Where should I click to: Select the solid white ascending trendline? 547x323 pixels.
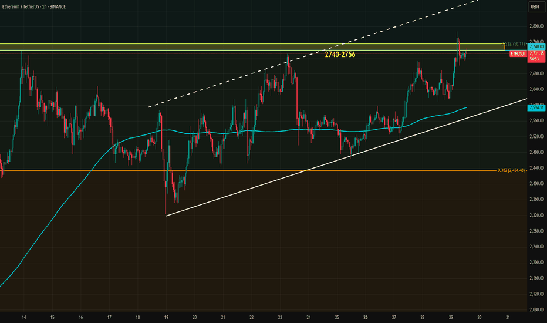[x=346, y=157]
